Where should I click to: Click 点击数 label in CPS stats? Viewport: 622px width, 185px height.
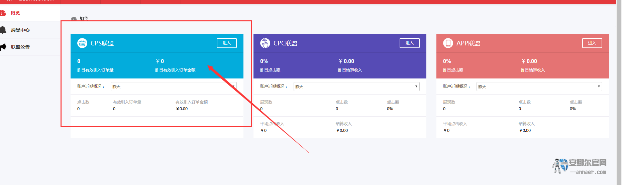pos(83,102)
